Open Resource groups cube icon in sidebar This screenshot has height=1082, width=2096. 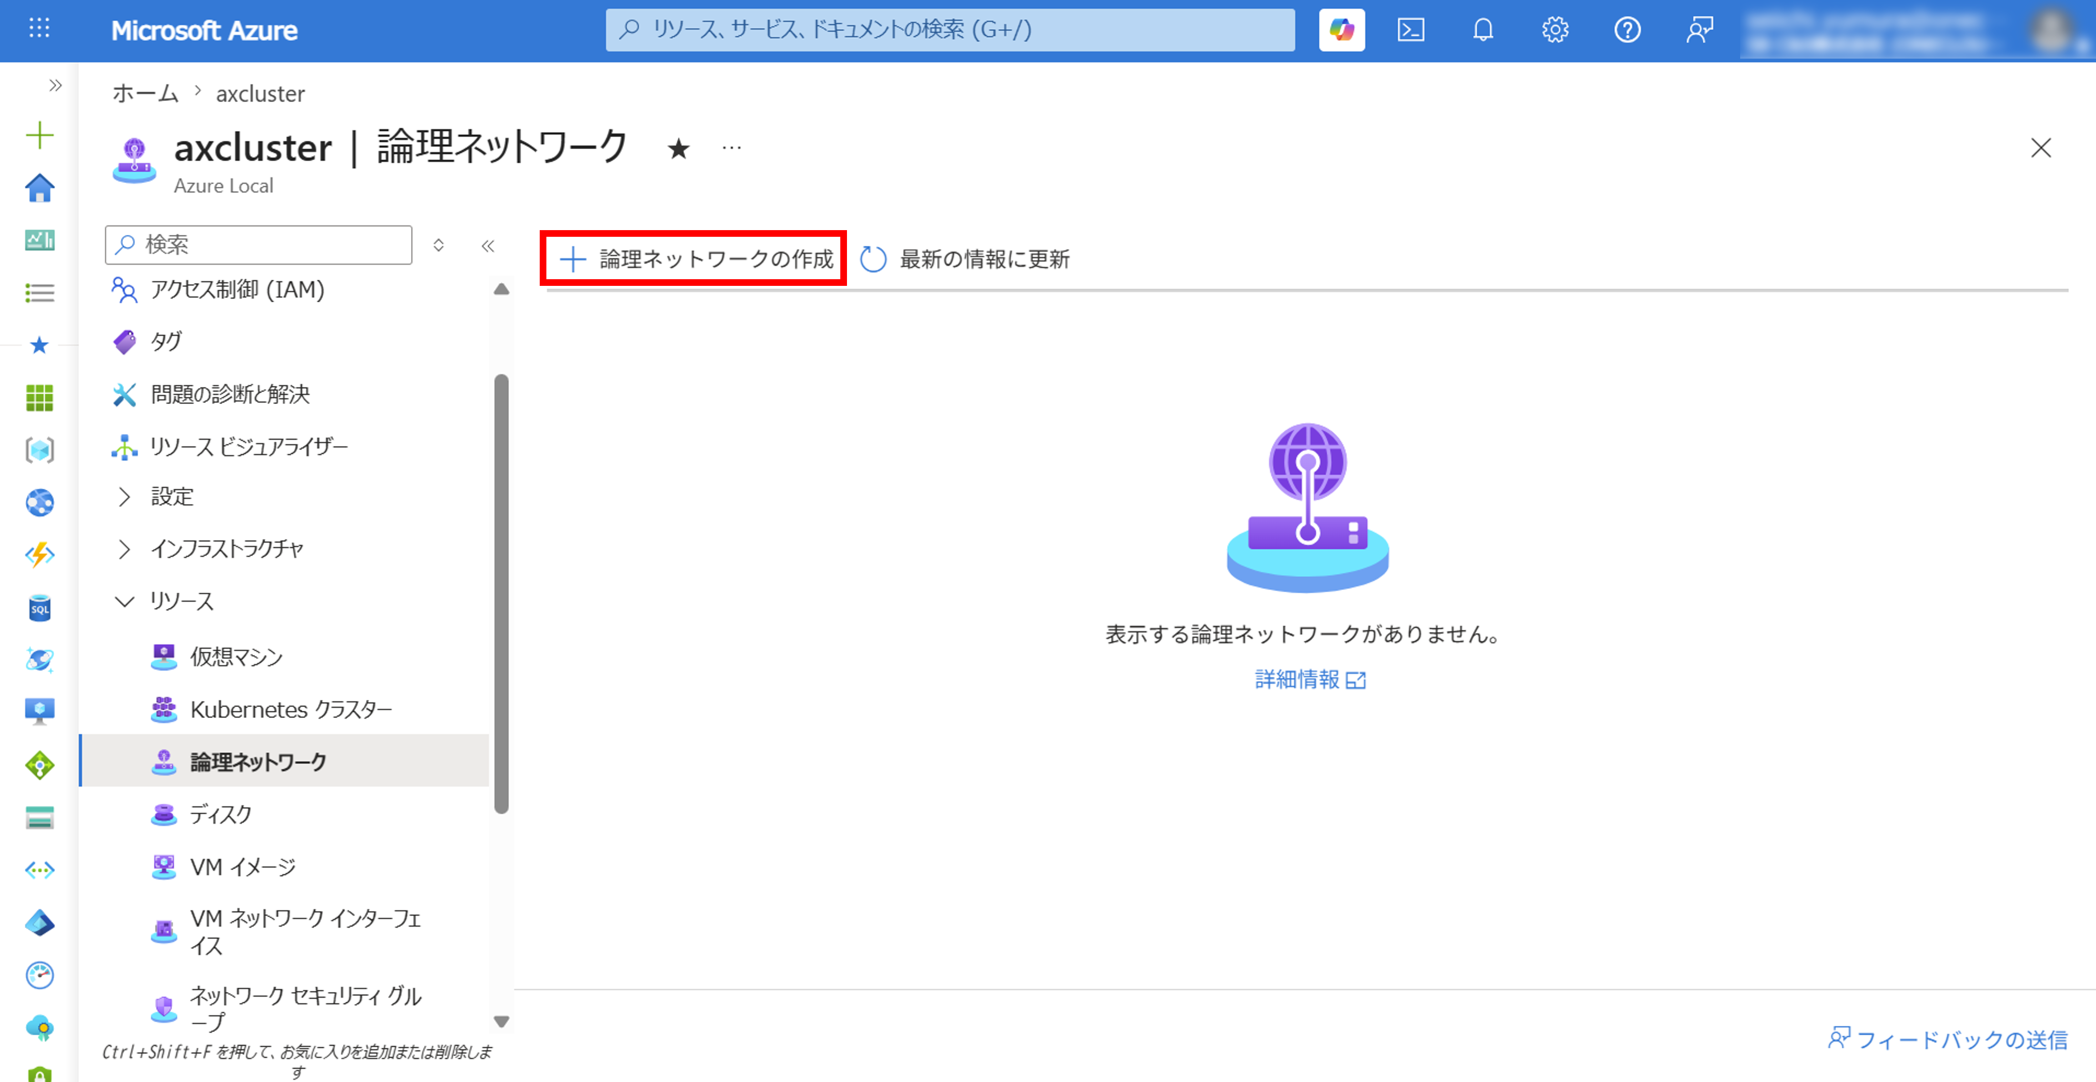(x=39, y=450)
